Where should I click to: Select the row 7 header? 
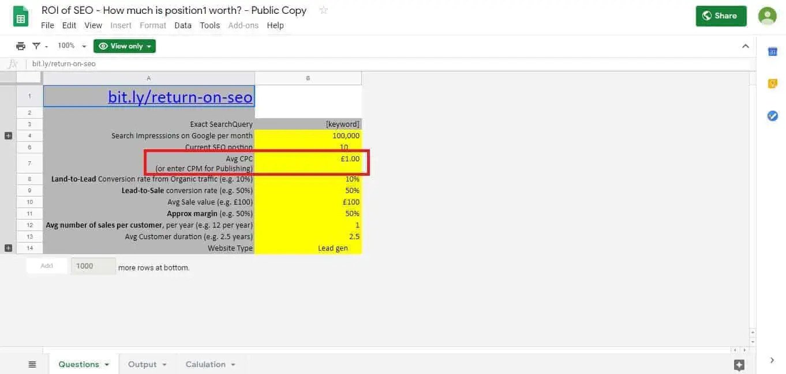[x=29, y=163]
